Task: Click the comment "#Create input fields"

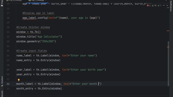Action: pyautogui.click(x=31, y=51)
